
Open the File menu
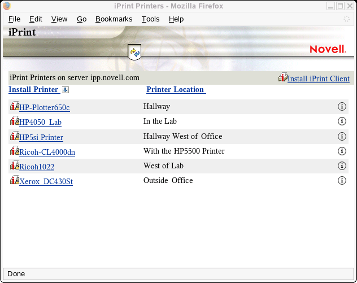pyautogui.click(x=14, y=19)
